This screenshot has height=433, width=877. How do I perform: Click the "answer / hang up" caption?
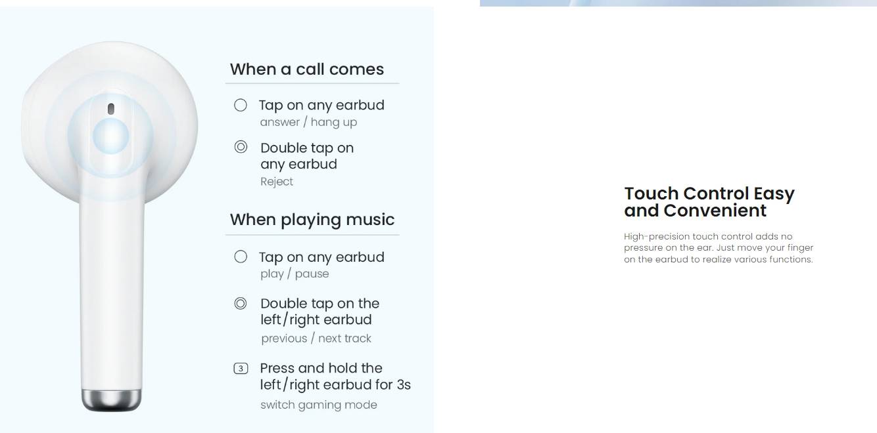point(308,122)
